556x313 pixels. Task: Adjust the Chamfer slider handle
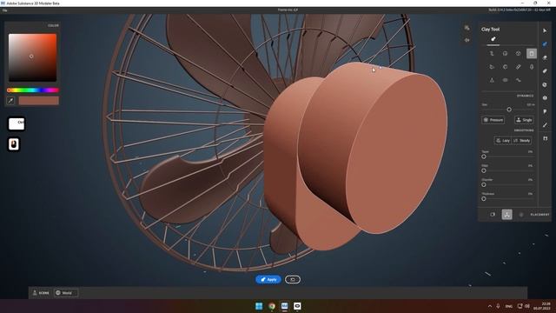tap(484, 185)
